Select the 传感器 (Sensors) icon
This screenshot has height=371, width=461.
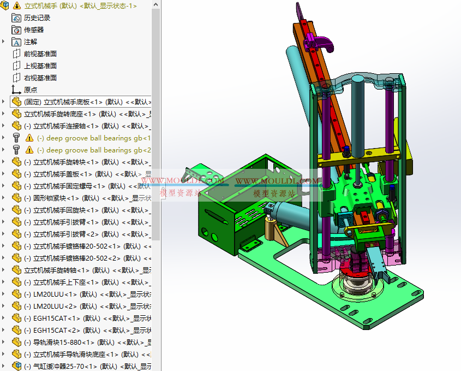15,30
